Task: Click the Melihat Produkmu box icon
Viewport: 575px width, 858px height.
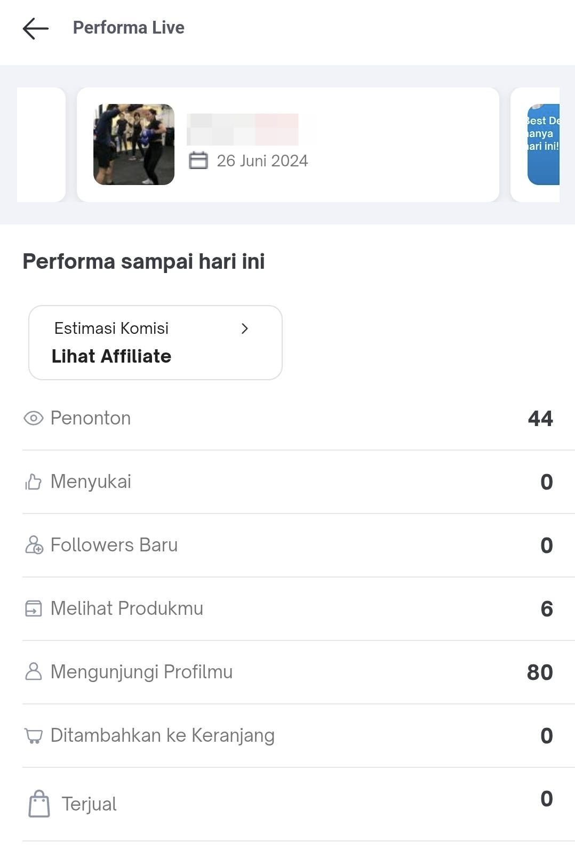Action: point(33,608)
